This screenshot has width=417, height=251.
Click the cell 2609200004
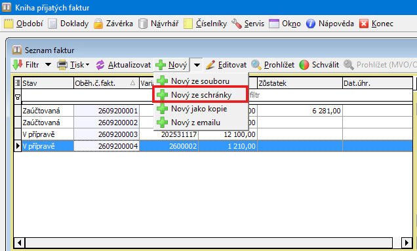pyautogui.click(x=106, y=145)
